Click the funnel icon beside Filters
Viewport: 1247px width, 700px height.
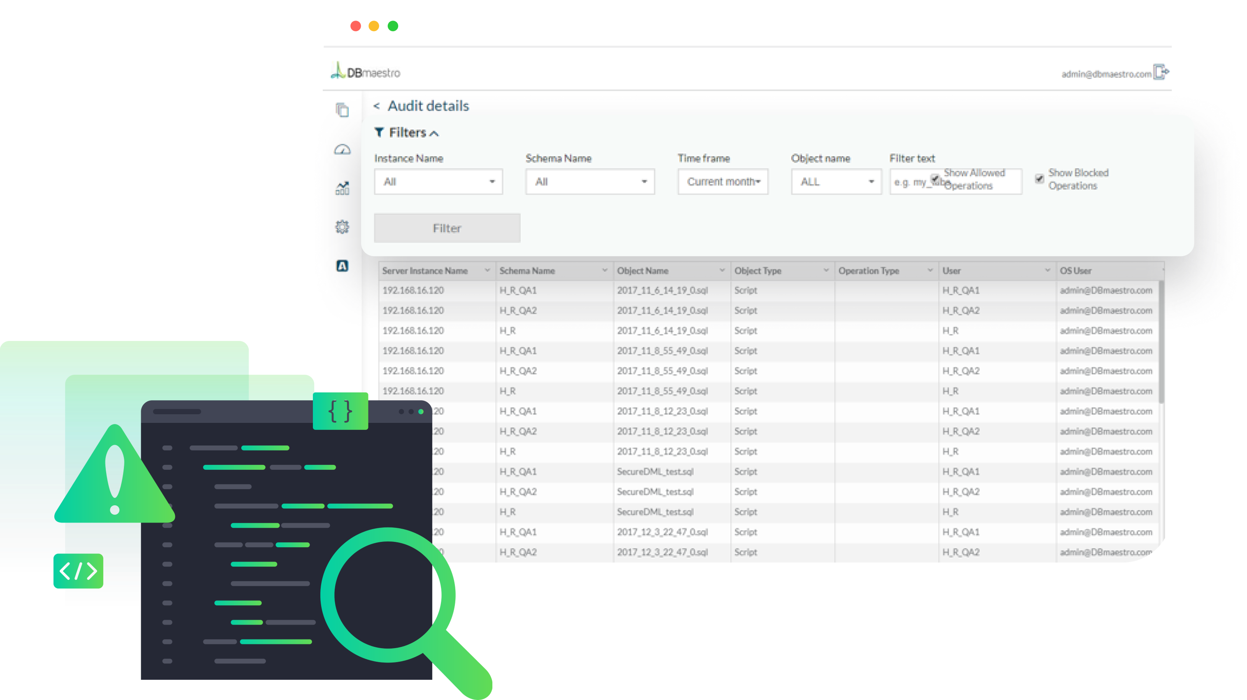379,132
